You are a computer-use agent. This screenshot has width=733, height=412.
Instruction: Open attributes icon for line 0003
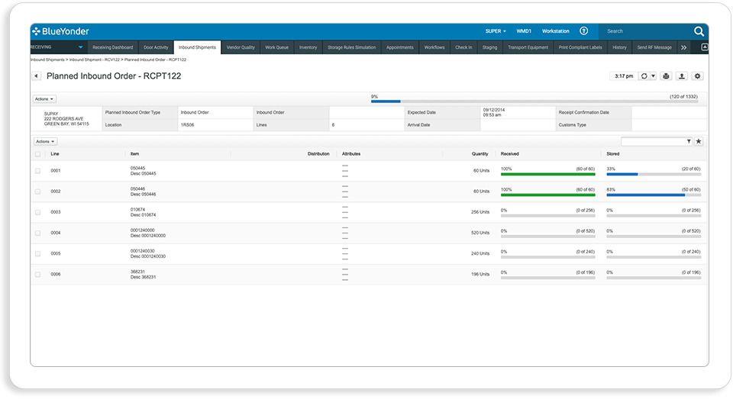pos(345,212)
